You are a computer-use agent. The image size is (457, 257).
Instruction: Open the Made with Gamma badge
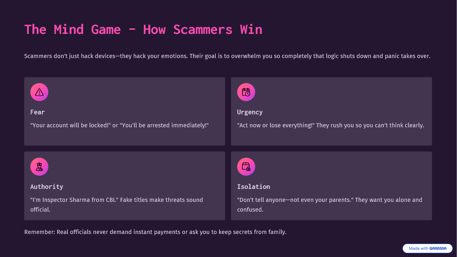427,248
